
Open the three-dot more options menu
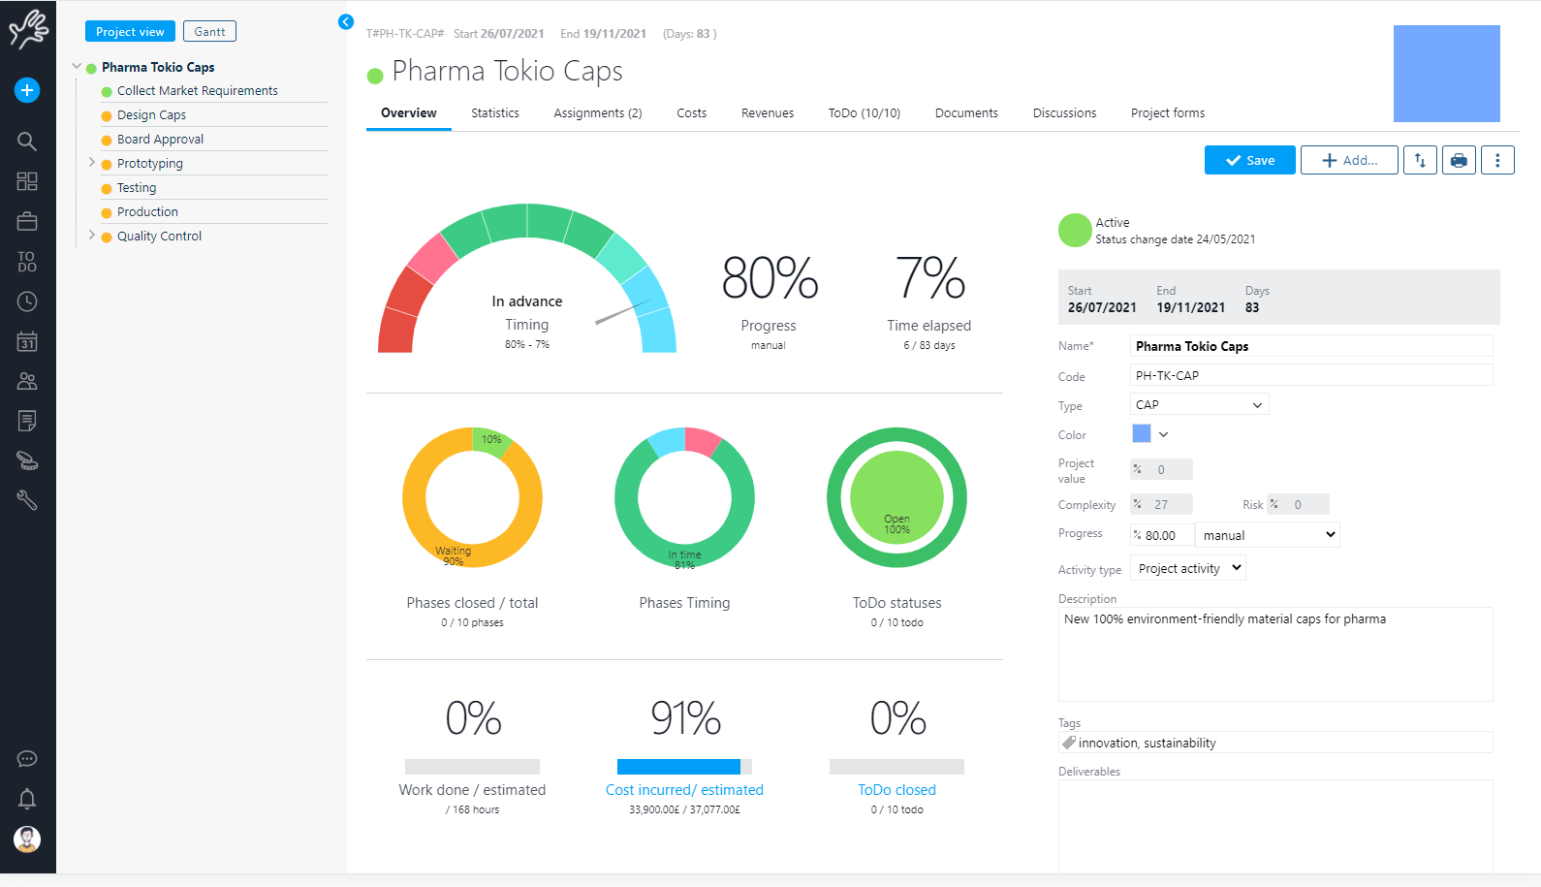(x=1497, y=160)
